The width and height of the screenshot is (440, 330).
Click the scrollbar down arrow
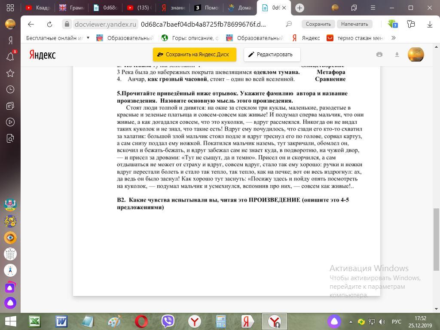436,309
